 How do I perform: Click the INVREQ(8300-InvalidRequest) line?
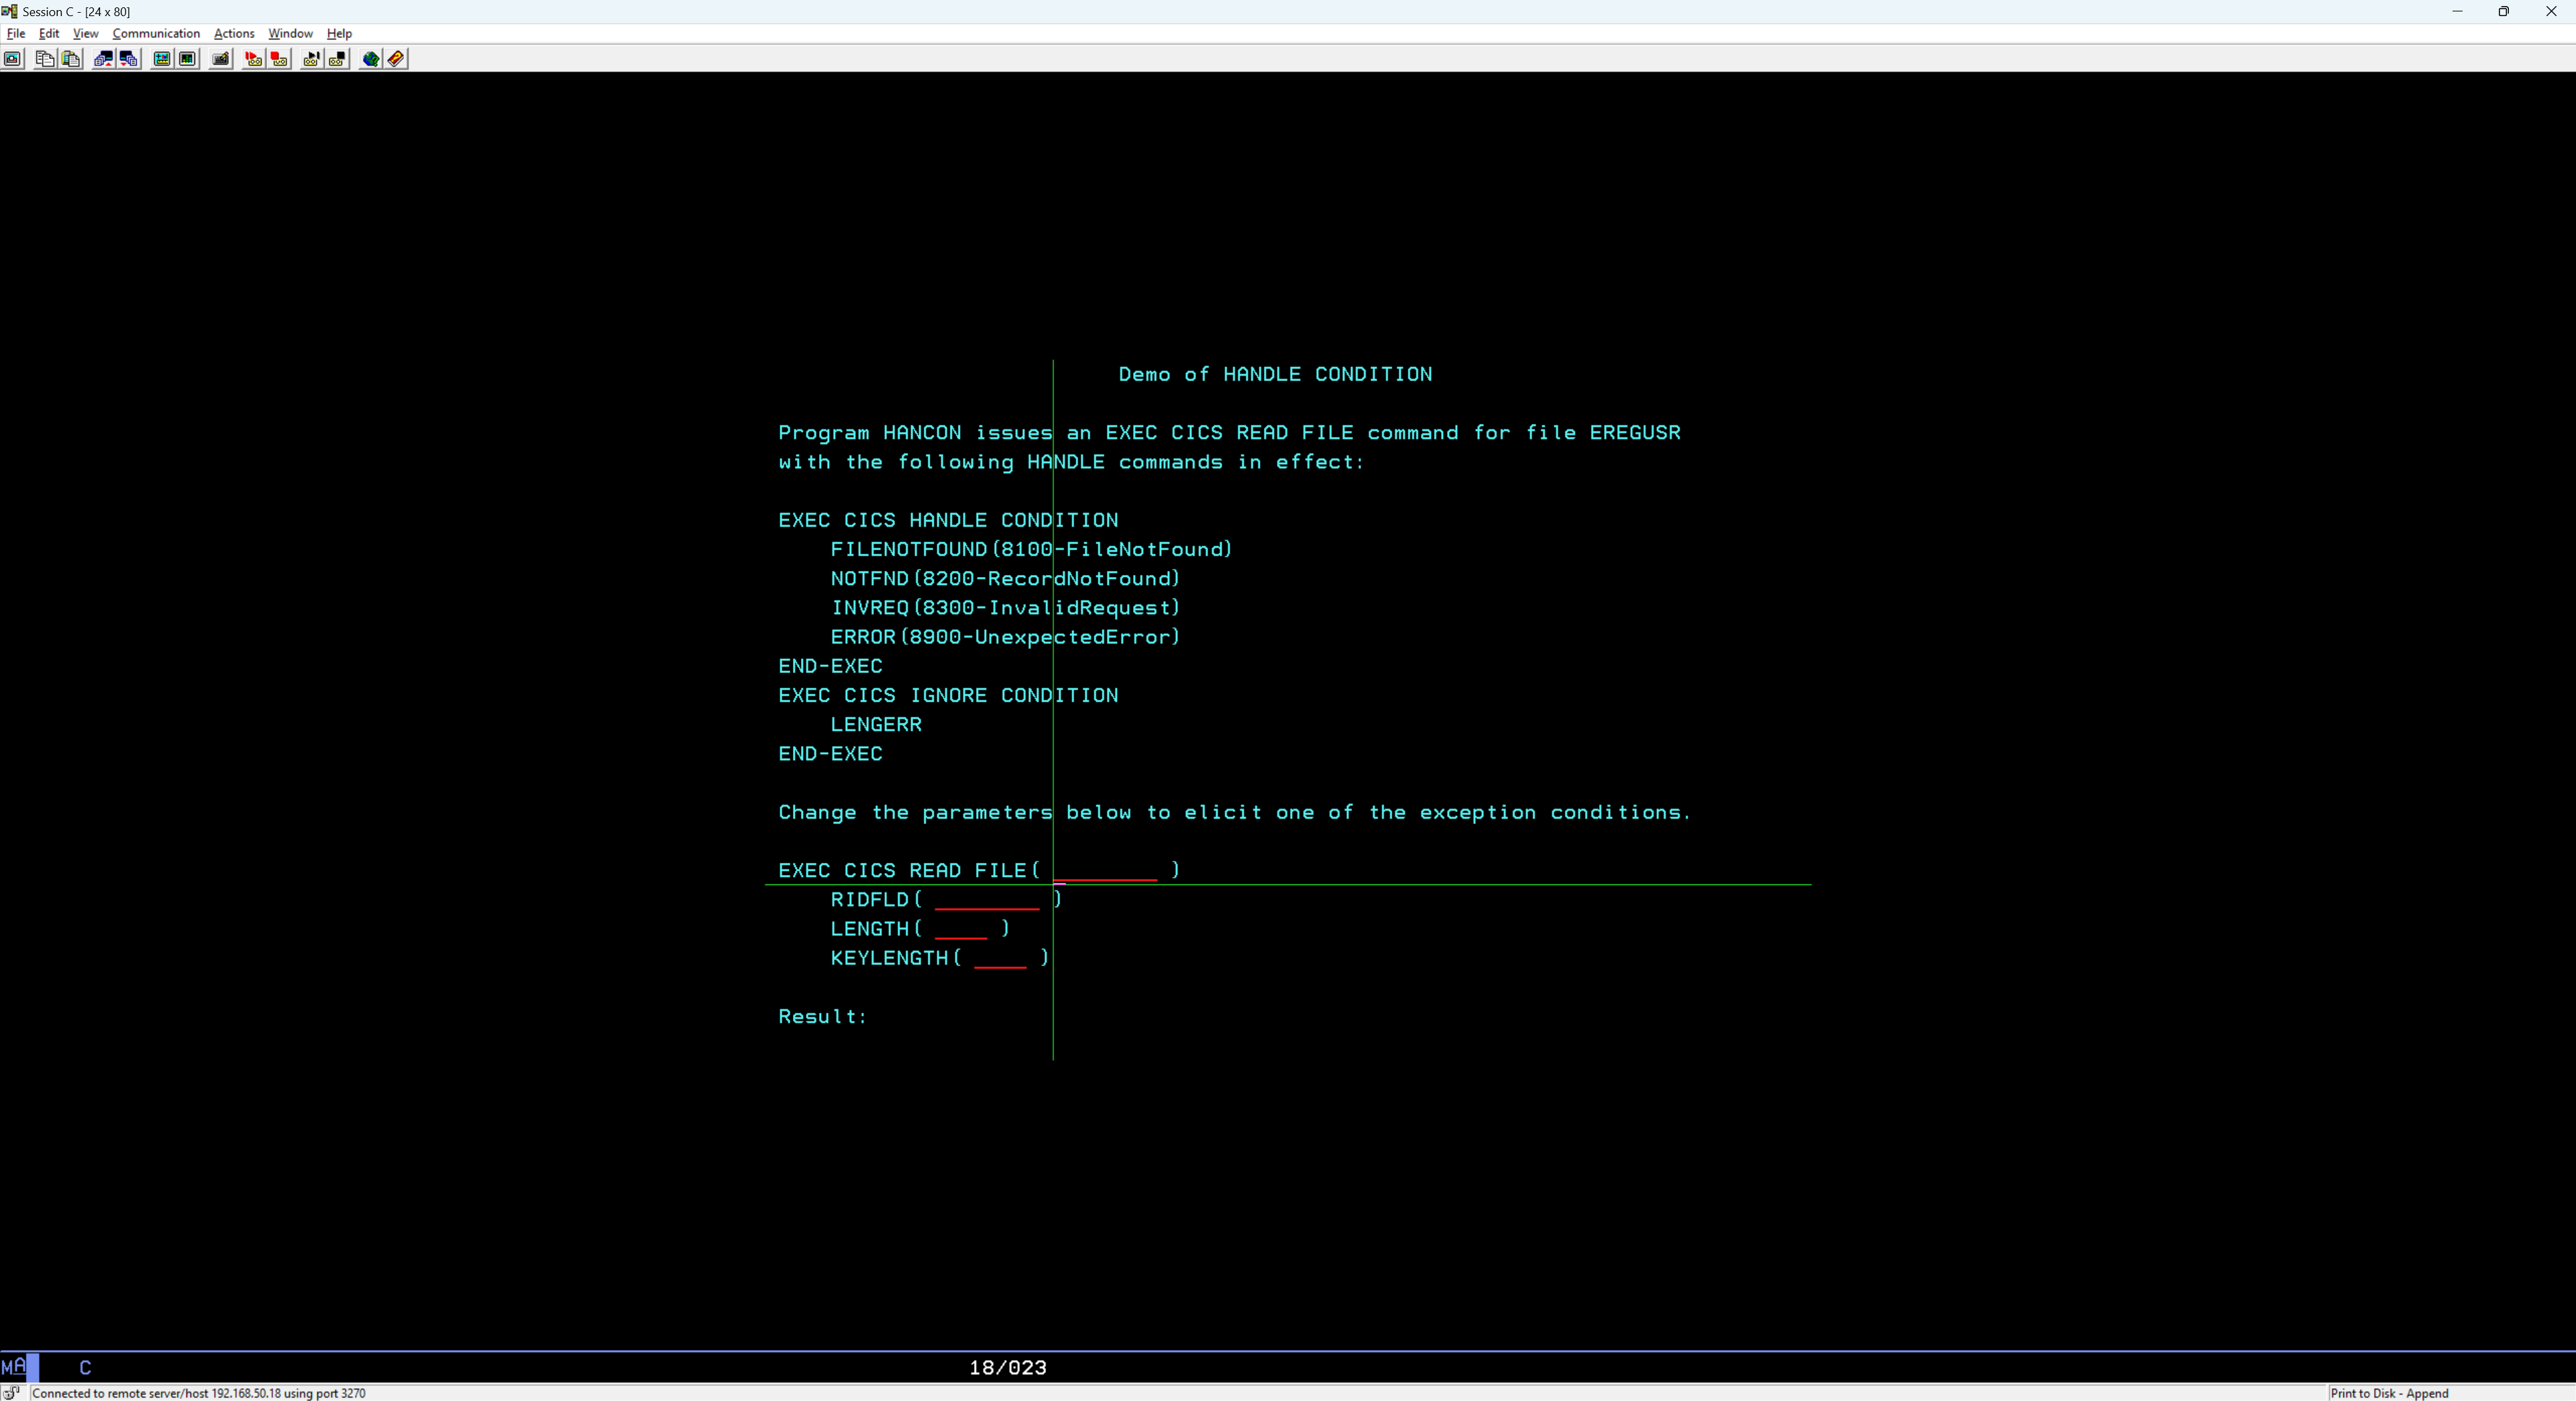pyautogui.click(x=1006, y=607)
